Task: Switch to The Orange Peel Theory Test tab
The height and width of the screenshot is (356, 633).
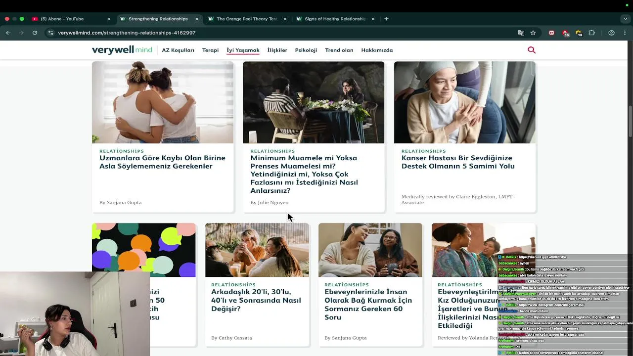Action: coord(247,19)
